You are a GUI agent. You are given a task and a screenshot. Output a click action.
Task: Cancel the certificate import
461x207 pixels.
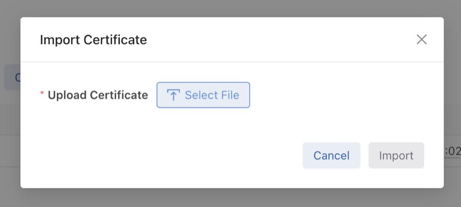click(332, 155)
